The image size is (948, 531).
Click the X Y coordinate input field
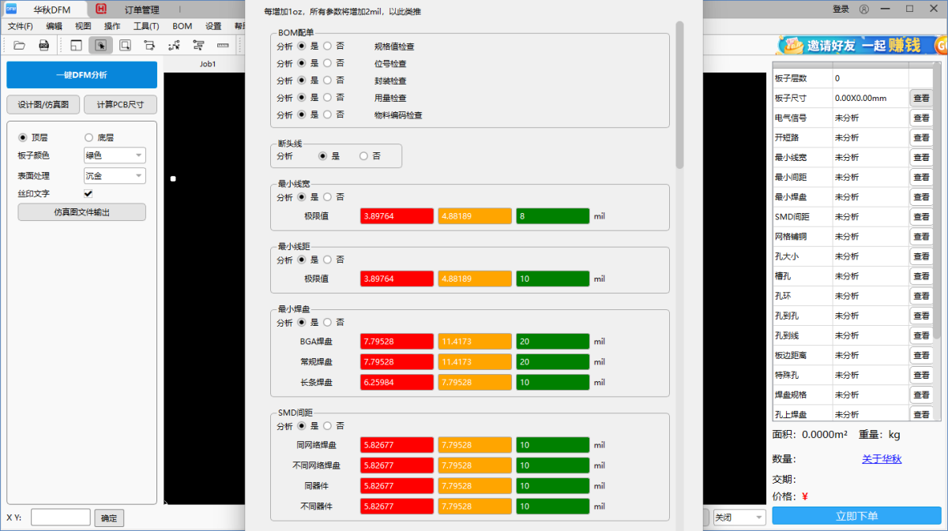pos(61,518)
